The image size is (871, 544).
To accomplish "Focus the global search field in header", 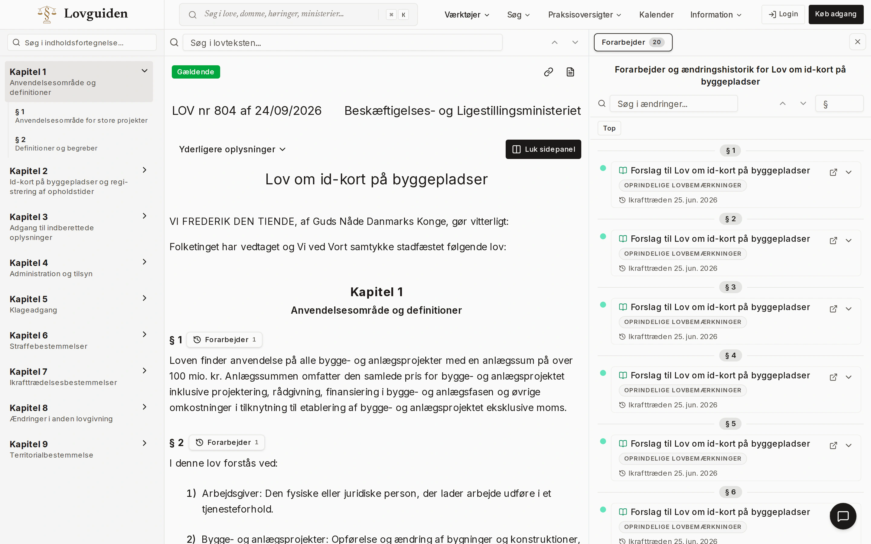I will click(x=298, y=15).
